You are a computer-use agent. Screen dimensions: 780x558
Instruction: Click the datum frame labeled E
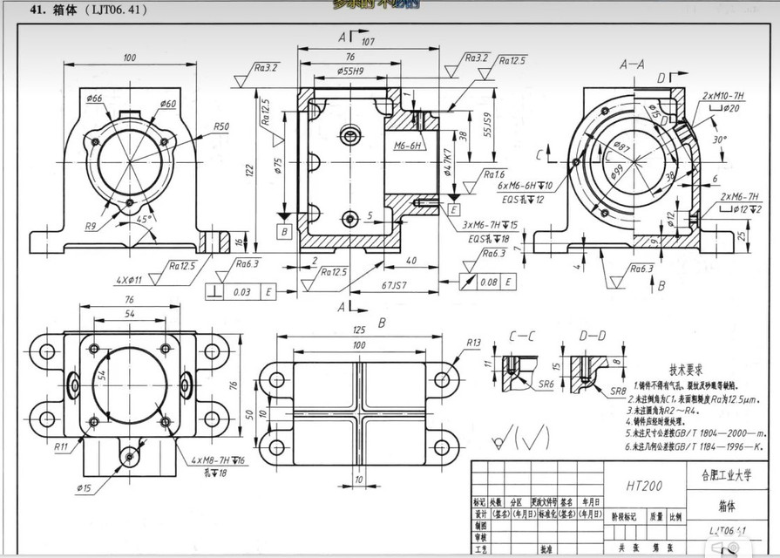point(454,208)
